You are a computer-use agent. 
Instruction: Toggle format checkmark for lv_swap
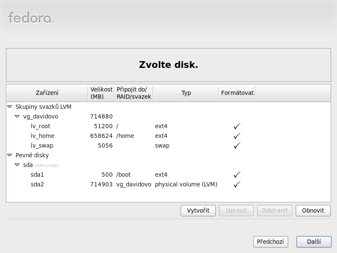pos(237,145)
